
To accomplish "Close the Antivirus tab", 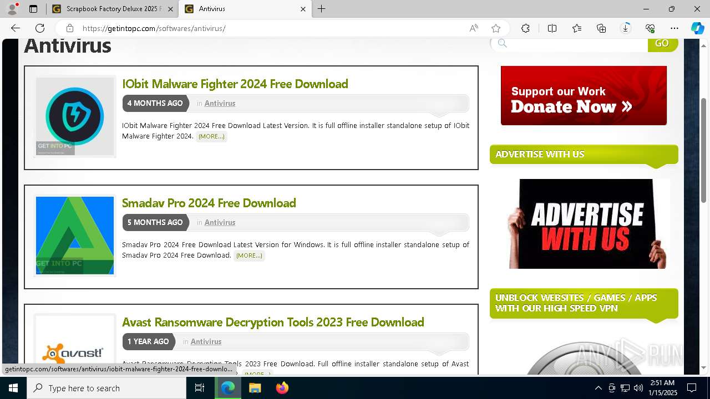I will click(303, 9).
